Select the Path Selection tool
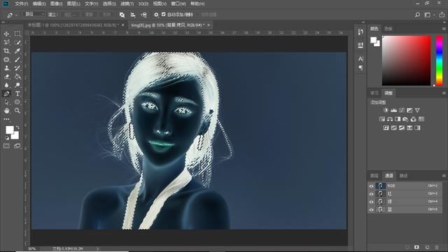 (x=6, y=102)
